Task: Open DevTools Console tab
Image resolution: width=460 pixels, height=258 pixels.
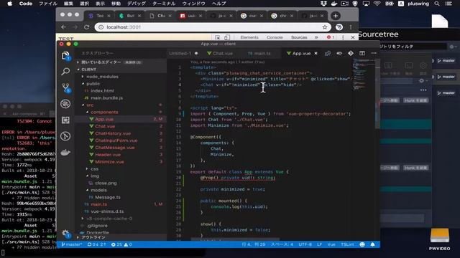Action: [x=275, y=37]
